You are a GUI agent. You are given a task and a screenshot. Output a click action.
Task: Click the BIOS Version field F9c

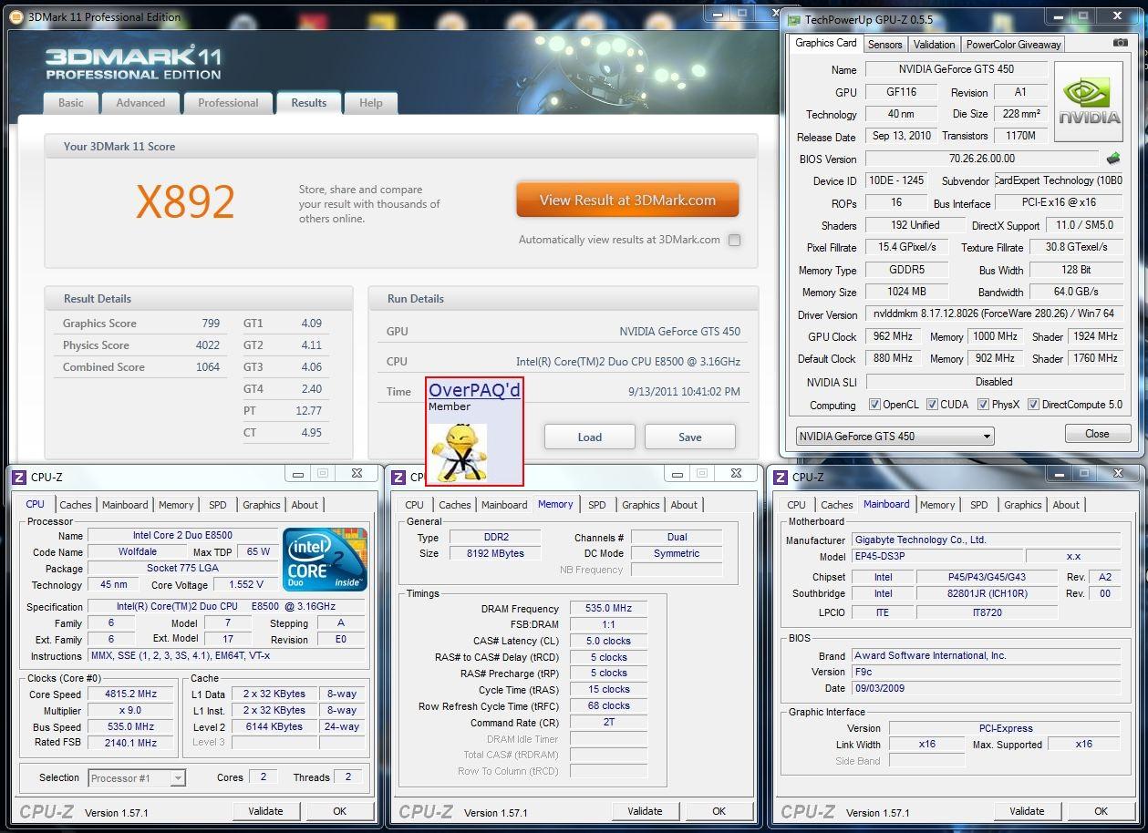986,672
